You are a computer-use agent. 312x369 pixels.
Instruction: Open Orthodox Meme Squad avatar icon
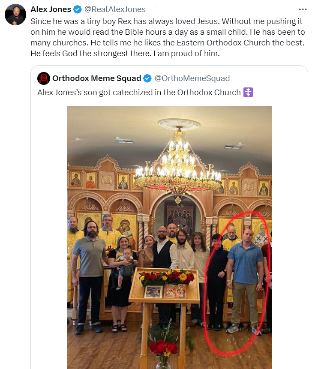coord(44,78)
